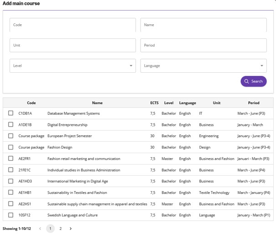
Task: Select page 1 in pagination
Action: coord(50,229)
